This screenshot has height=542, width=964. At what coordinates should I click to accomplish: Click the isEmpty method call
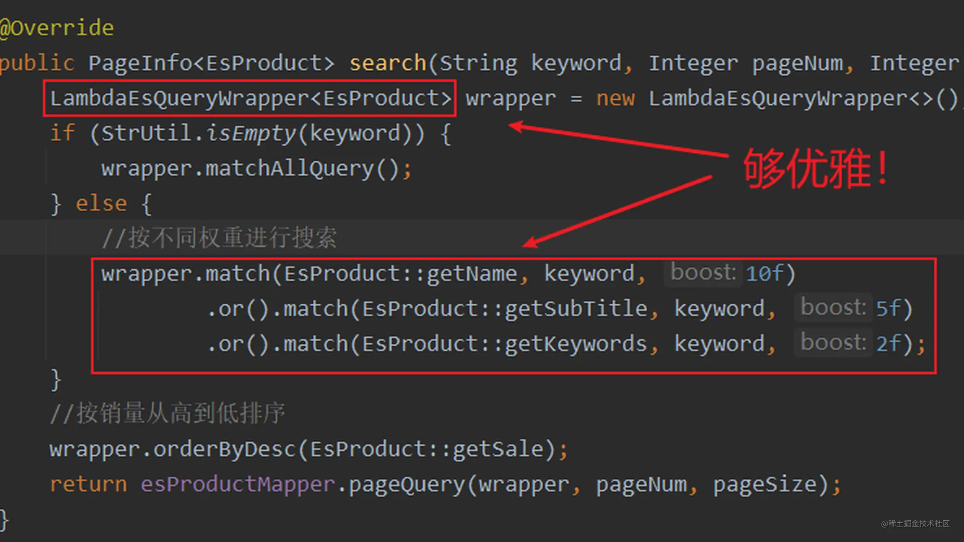coord(251,134)
